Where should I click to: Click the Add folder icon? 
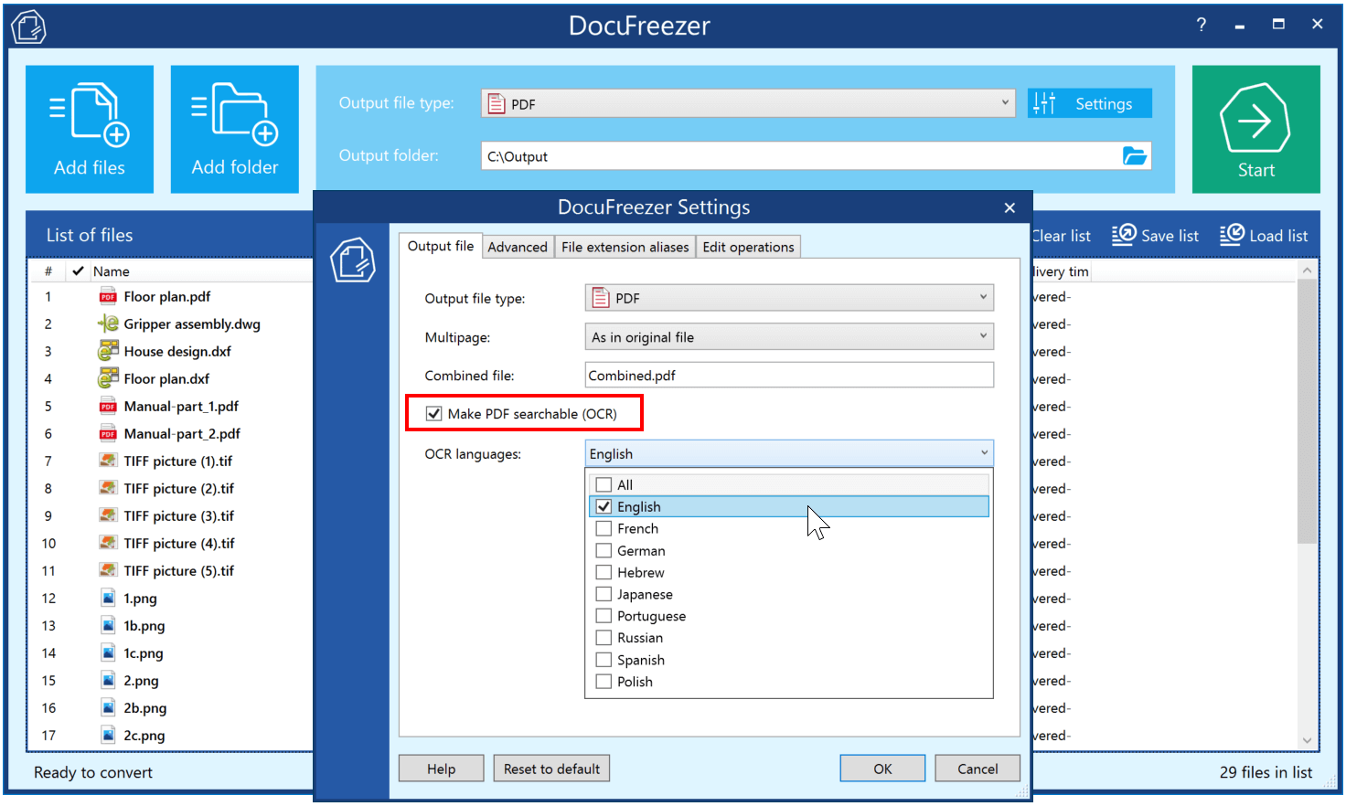point(234,114)
